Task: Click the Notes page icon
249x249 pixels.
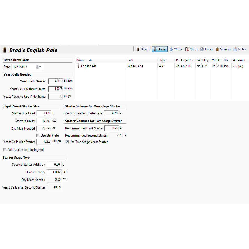Action: (x=235, y=49)
